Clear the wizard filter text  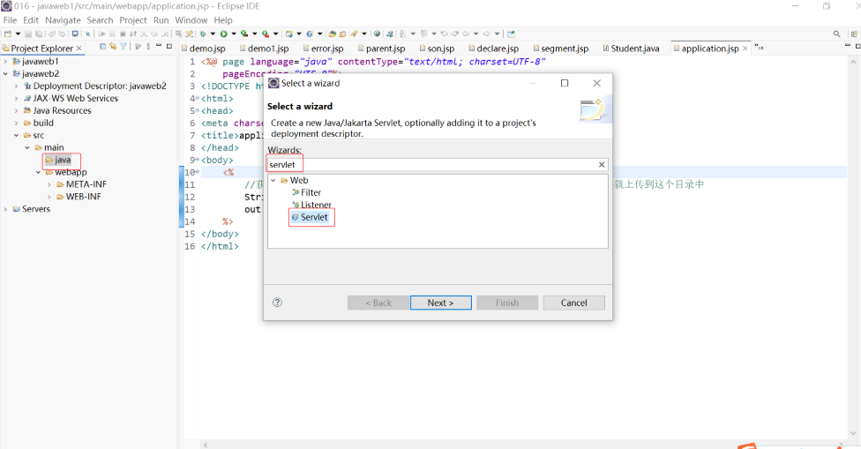coord(602,165)
